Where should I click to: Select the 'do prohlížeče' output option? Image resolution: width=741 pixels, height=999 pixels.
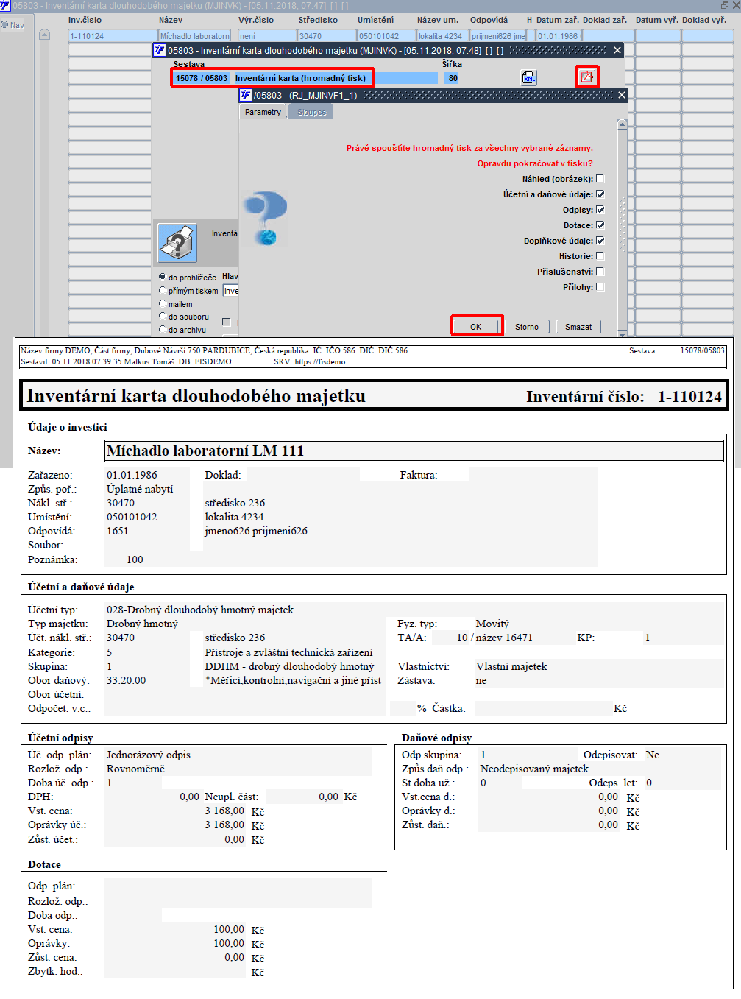[163, 277]
